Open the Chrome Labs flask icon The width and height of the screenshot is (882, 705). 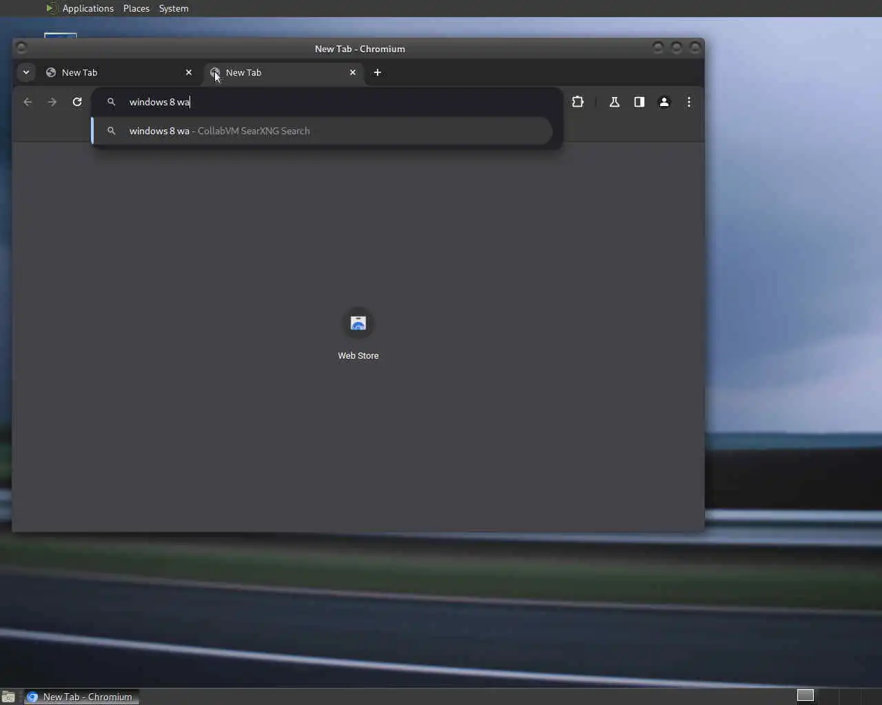(x=614, y=102)
